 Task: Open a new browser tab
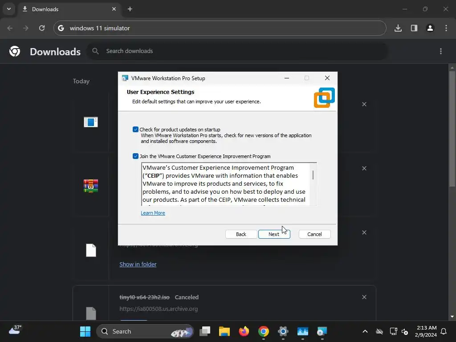[130, 9]
